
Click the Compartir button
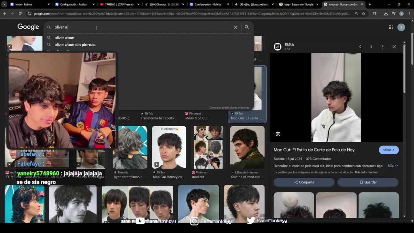point(304,182)
